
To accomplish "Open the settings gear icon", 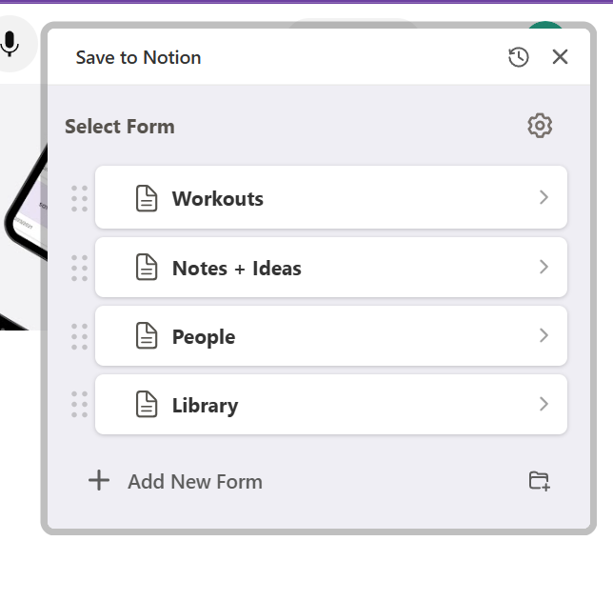I will [x=540, y=126].
